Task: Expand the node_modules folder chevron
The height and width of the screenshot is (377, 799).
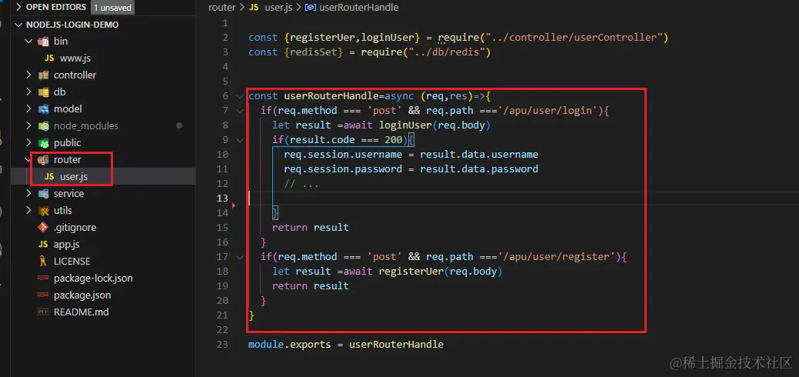Action: [x=28, y=125]
